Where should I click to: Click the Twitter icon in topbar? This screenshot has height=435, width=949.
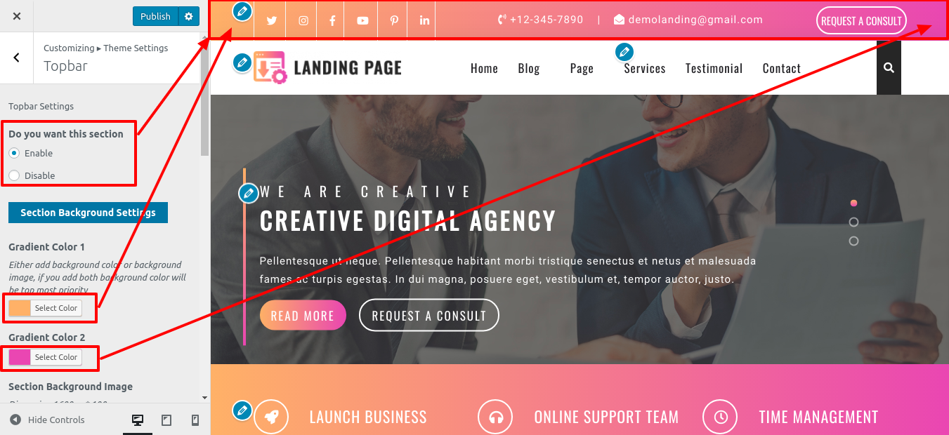[270, 21]
